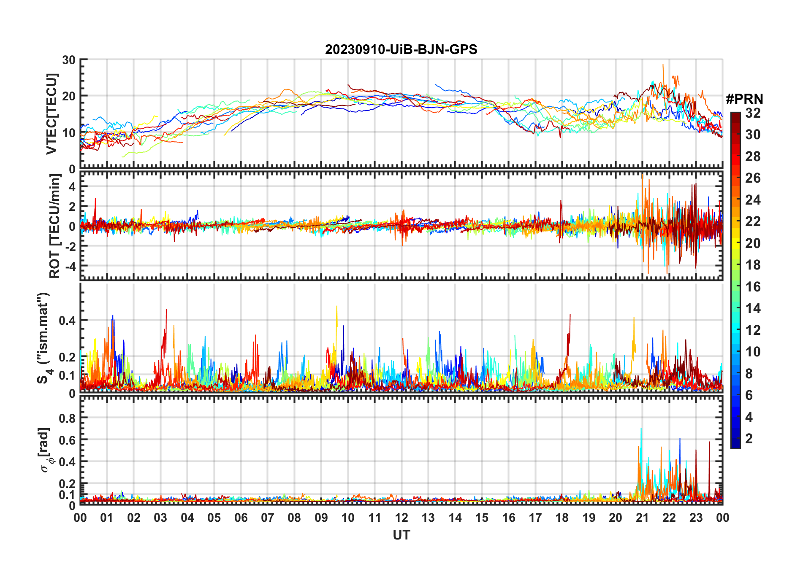Click the 06 tick on the UT axis
The image size is (803, 561).
tap(241, 518)
